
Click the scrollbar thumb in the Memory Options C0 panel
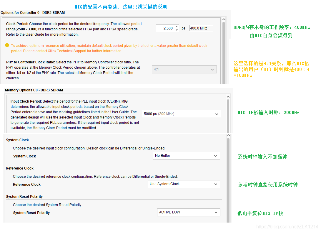[x=228, y=116]
